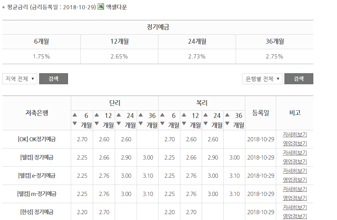Open the 은행별 전체 bank dropdown
337x220 pixels.
[262, 79]
